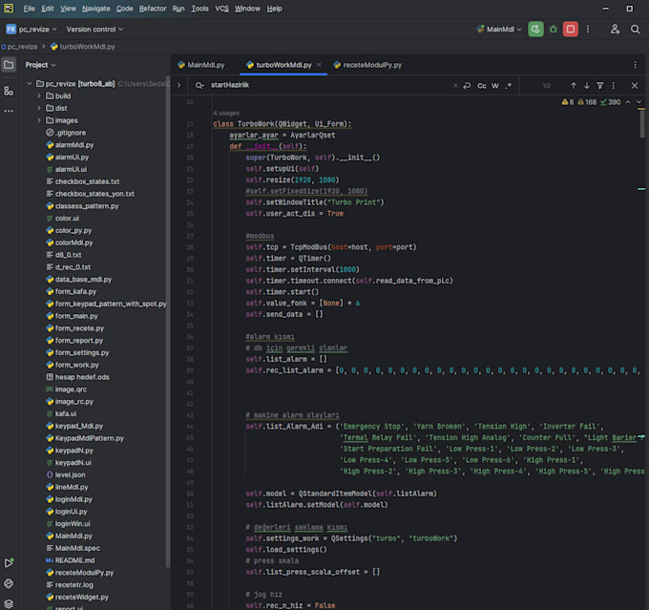Start debugging with the bug icon
Viewport: 649px width, 610px height.
pyautogui.click(x=554, y=29)
